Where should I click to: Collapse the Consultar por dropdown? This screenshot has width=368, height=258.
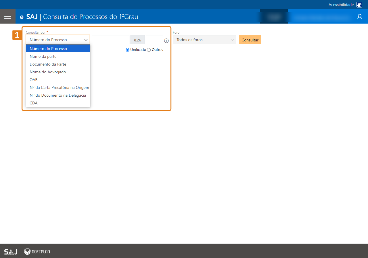58,40
